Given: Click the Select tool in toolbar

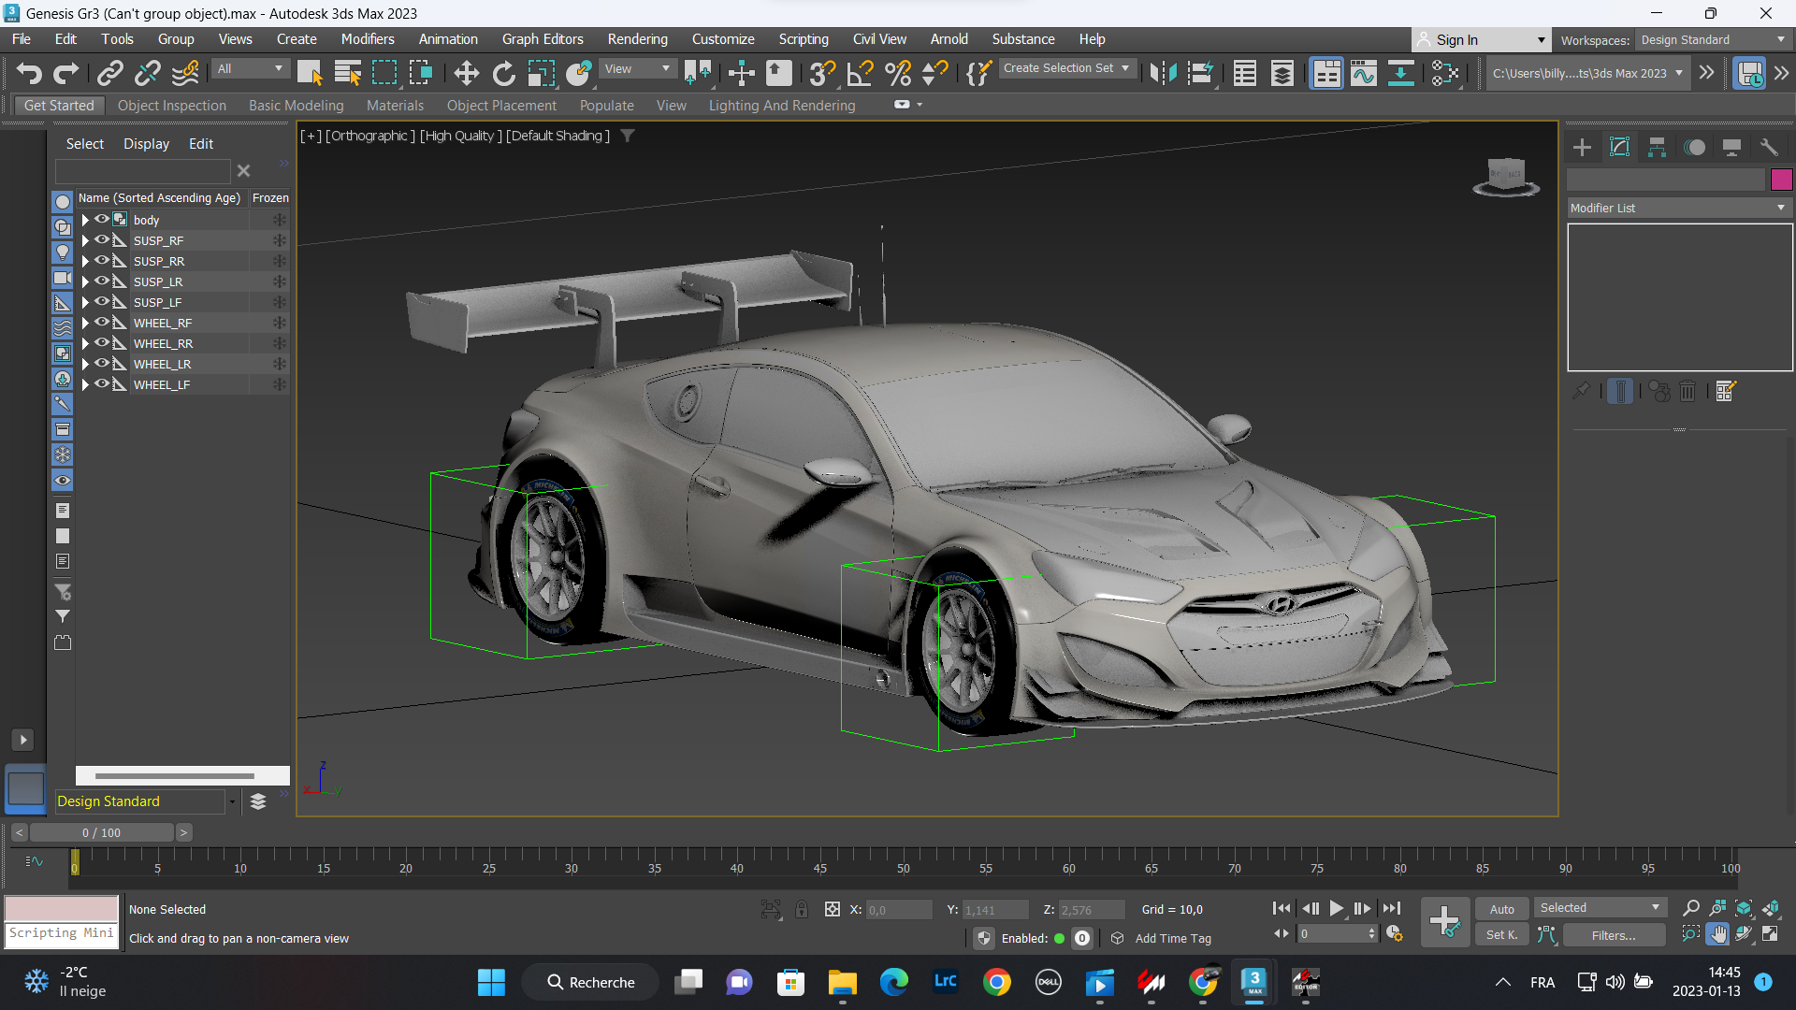Looking at the screenshot, I should click(x=309, y=74).
